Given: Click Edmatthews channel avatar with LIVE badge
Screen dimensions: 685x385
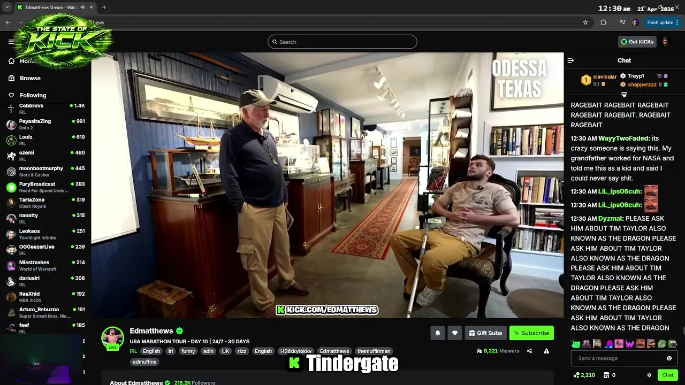Looking at the screenshot, I should (112, 338).
